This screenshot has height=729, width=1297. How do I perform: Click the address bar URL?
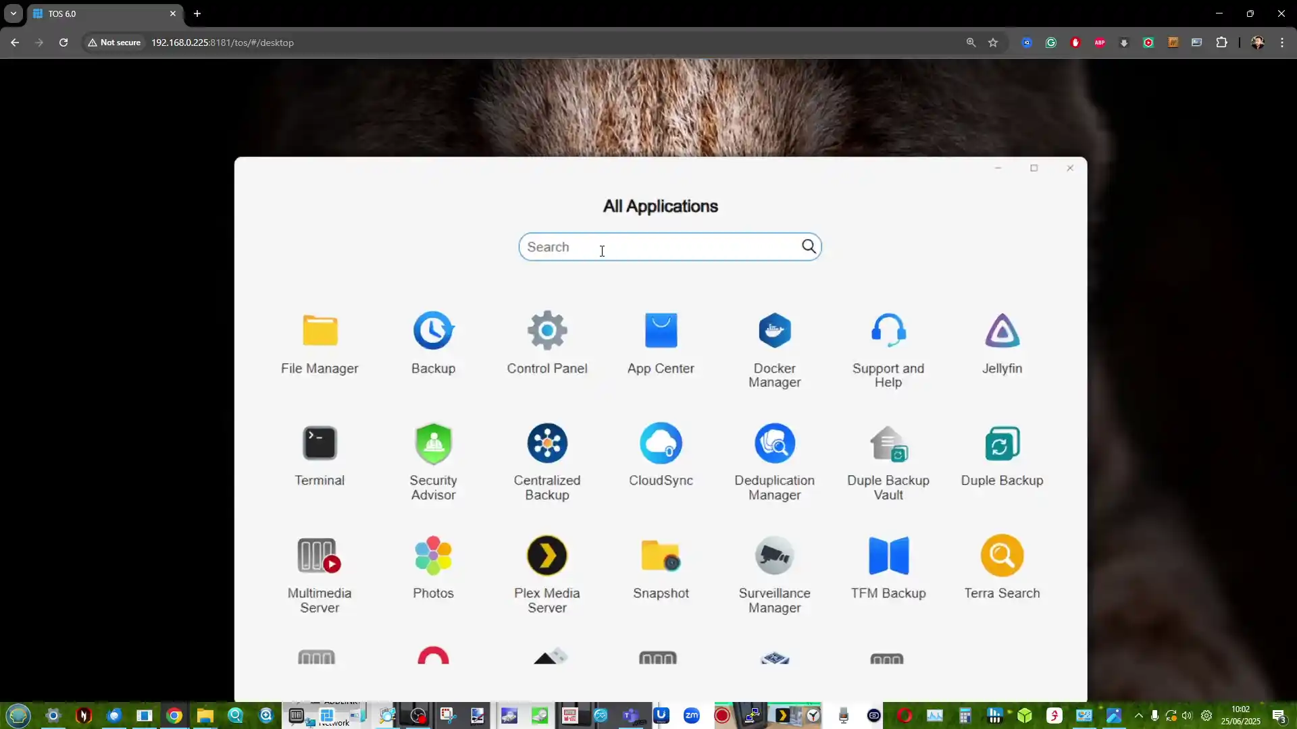[x=222, y=43]
